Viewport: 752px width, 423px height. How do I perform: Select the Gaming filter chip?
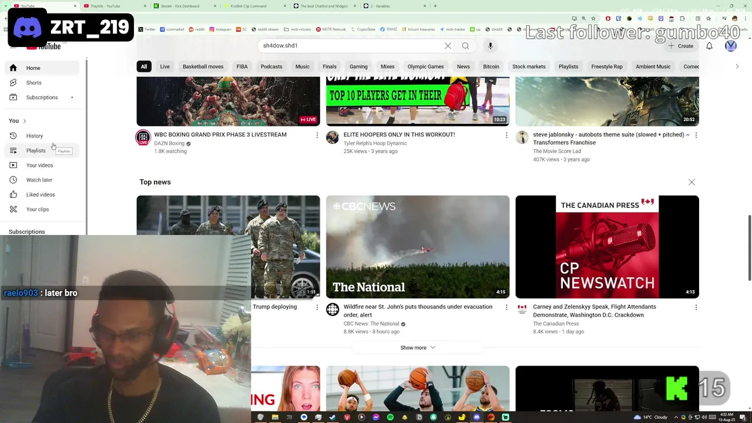(x=358, y=67)
